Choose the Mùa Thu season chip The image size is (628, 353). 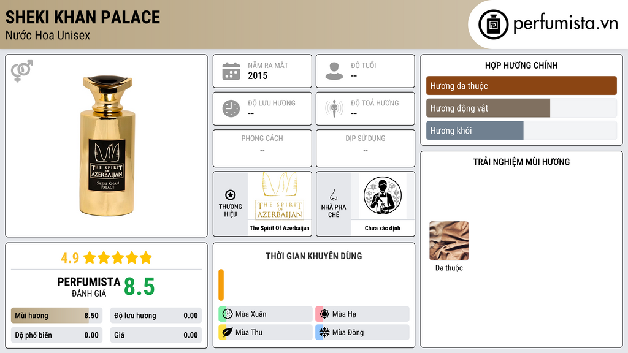[x=266, y=332]
